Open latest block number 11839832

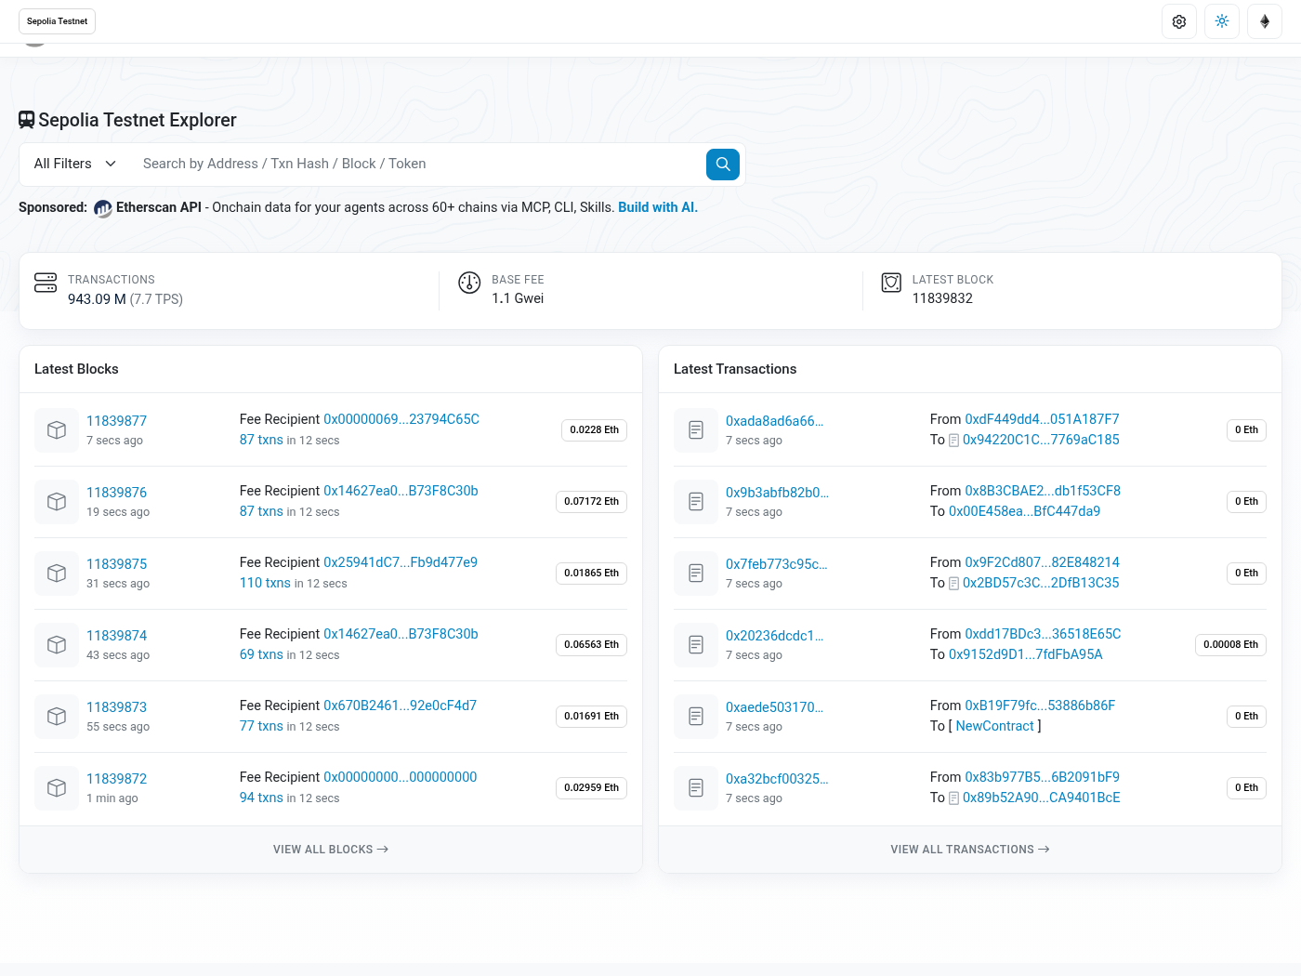(942, 298)
